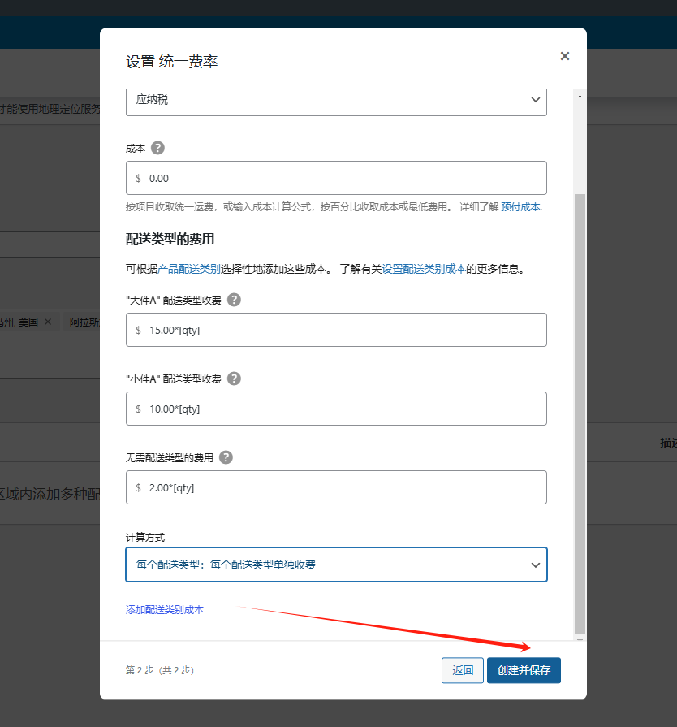Open help for 无需配送类型的费用
The height and width of the screenshot is (727, 677).
pos(226,457)
